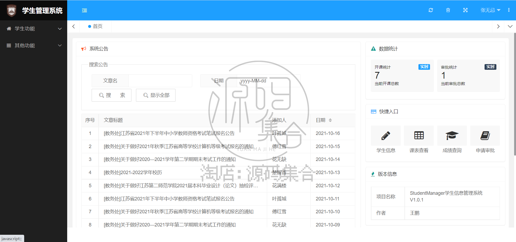Click the list icon beside 其他功能

pyautogui.click(x=9, y=46)
